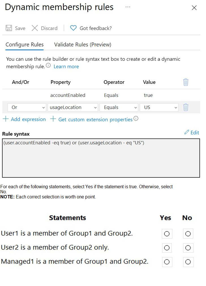Open the ellipsis more options menu

pyautogui.click(x=128, y=7)
